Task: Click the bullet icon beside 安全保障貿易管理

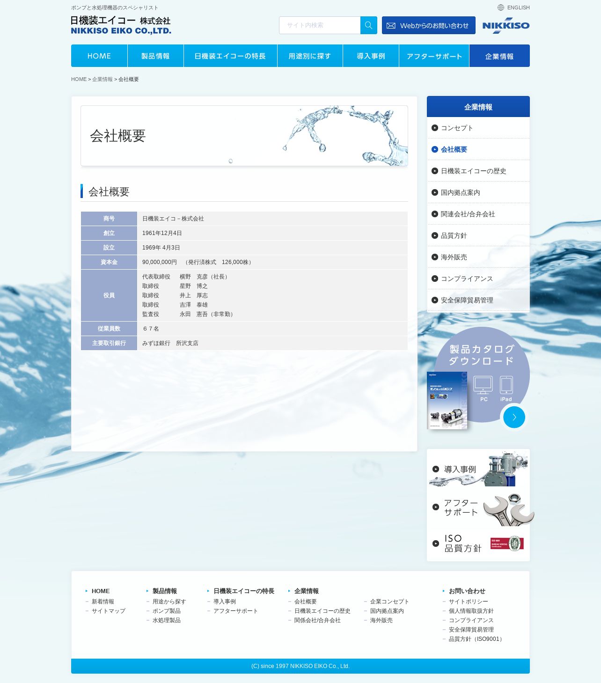Action: pos(435,300)
